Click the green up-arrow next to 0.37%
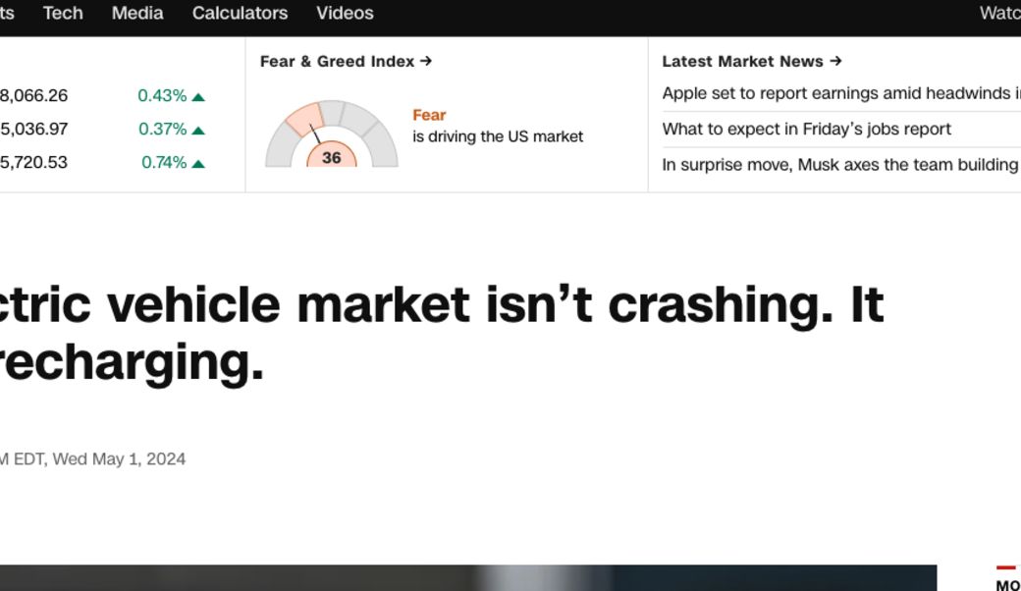The height and width of the screenshot is (591, 1021). (198, 129)
